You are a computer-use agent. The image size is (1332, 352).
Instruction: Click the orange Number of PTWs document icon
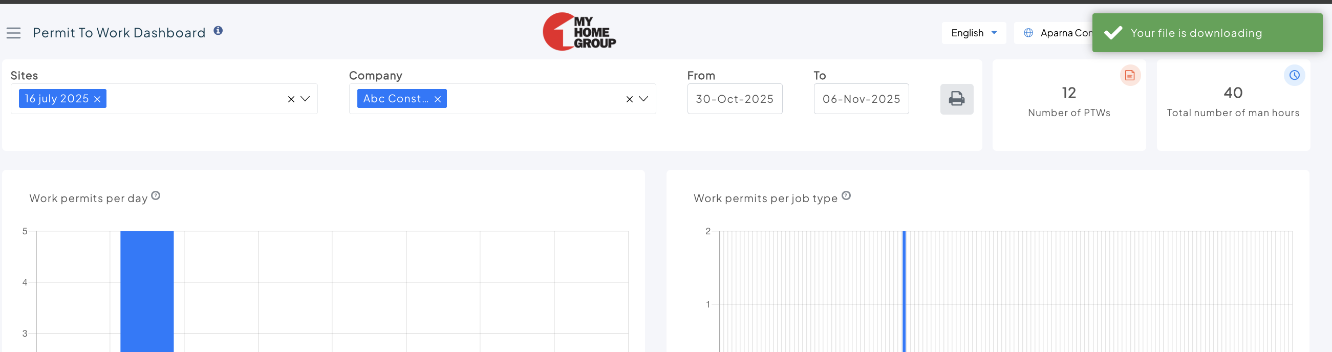pyautogui.click(x=1130, y=76)
